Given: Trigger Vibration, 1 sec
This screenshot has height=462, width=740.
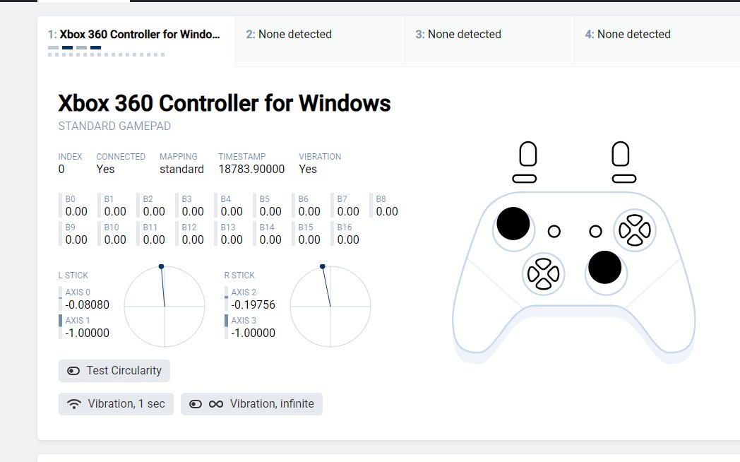Looking at the screenshot, I should (116, 404).
